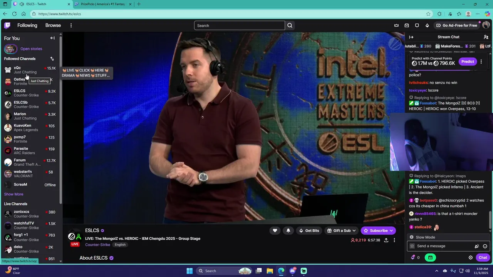Click the English language tag
The image size is (493, 277).
120,245
